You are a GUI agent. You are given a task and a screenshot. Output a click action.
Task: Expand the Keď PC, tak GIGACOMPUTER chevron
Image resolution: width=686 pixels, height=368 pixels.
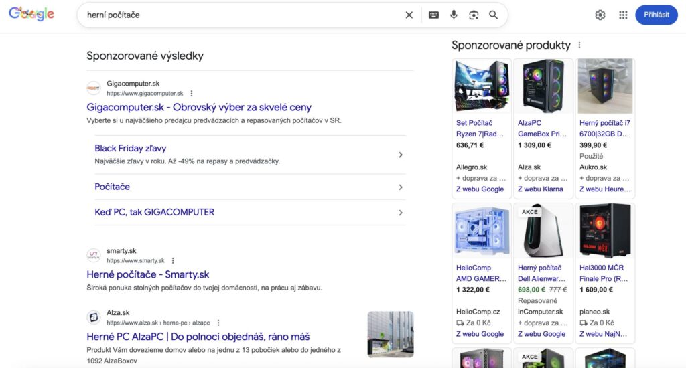click(401, 213)
